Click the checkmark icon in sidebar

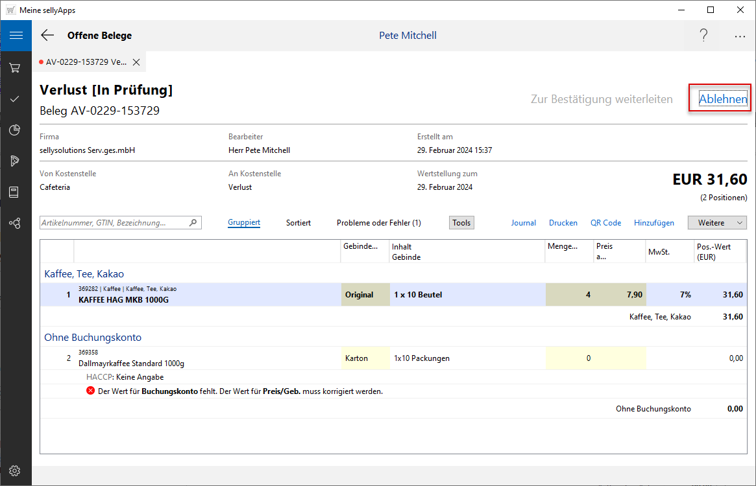click(15, 98)
